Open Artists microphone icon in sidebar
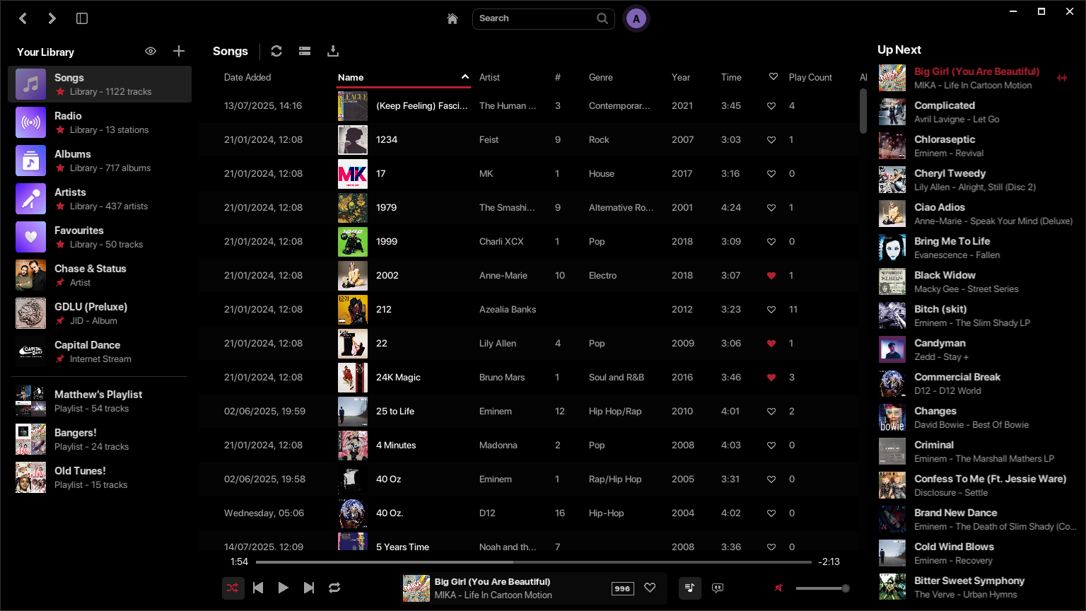 [31, 199]
